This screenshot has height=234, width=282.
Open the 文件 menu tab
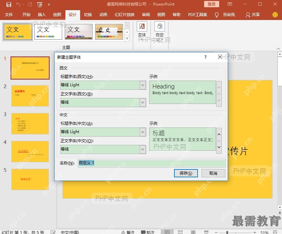point(9,15)
